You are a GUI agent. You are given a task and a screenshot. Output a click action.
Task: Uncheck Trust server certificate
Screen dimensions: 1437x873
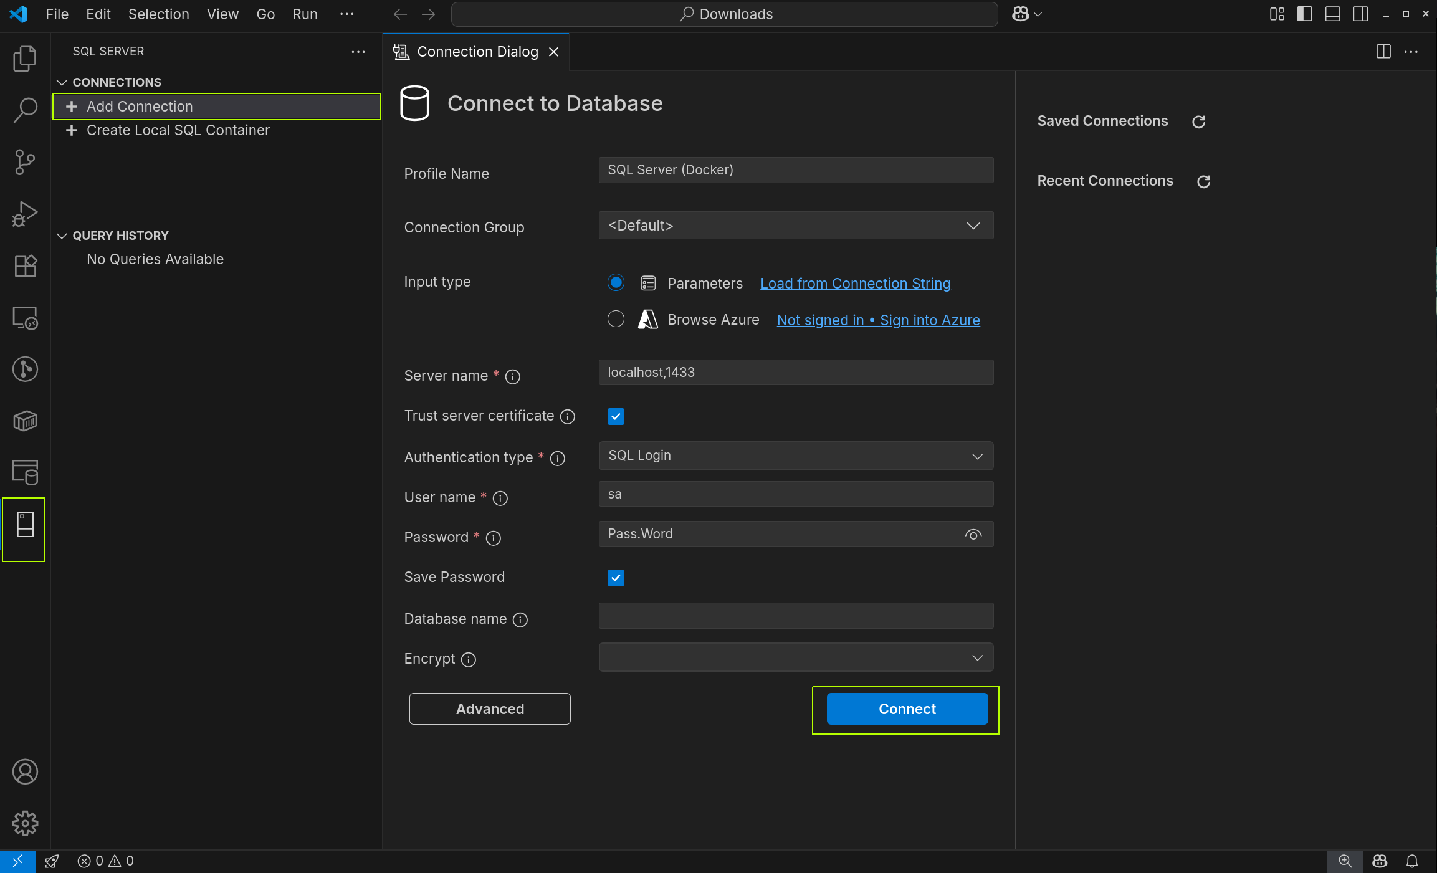pos(615,416)
